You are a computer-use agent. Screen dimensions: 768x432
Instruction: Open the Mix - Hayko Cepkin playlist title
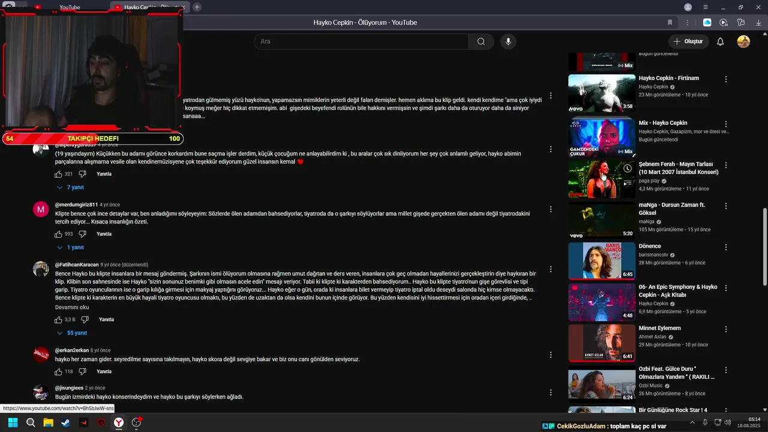(x=663, y=123)
